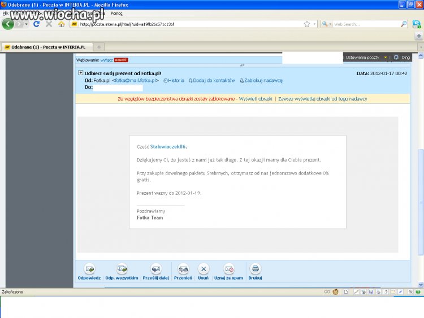Screen dimensions: 424x318
Task: Click the Skype toolbar extension icon
Action: (417, 24)
